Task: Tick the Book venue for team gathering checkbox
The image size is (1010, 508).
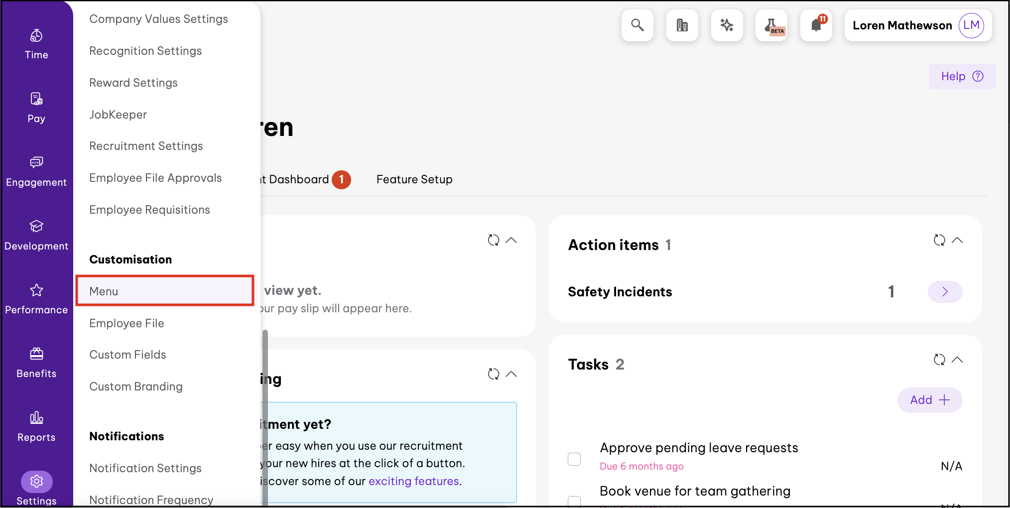Action: pyautogui.click(x=574, y=501)
